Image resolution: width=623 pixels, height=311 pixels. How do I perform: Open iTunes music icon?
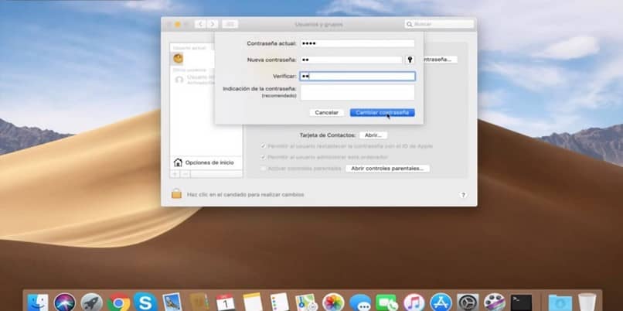click(414, 302)
